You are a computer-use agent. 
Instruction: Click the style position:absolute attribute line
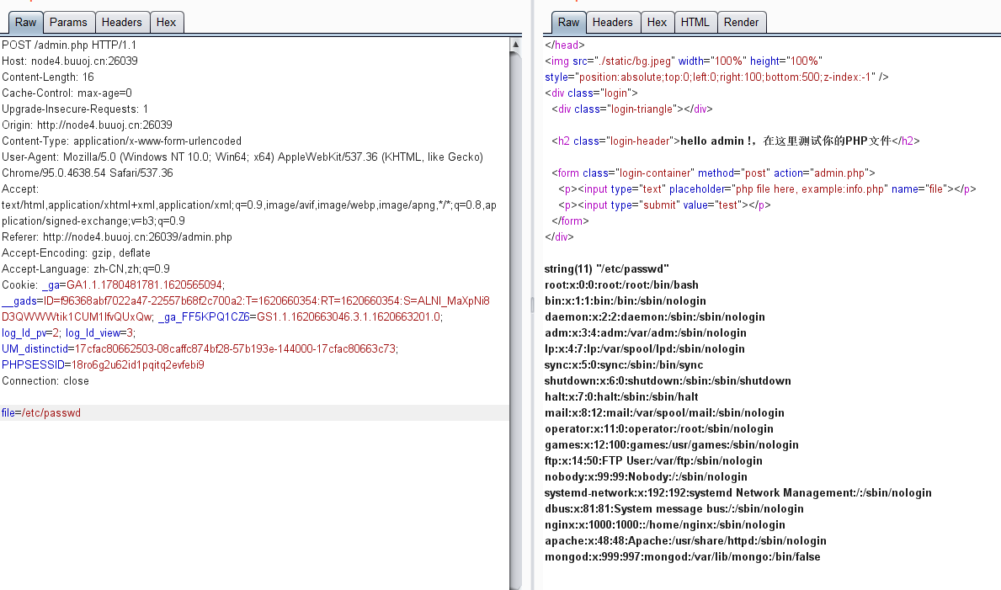point(716,77)
